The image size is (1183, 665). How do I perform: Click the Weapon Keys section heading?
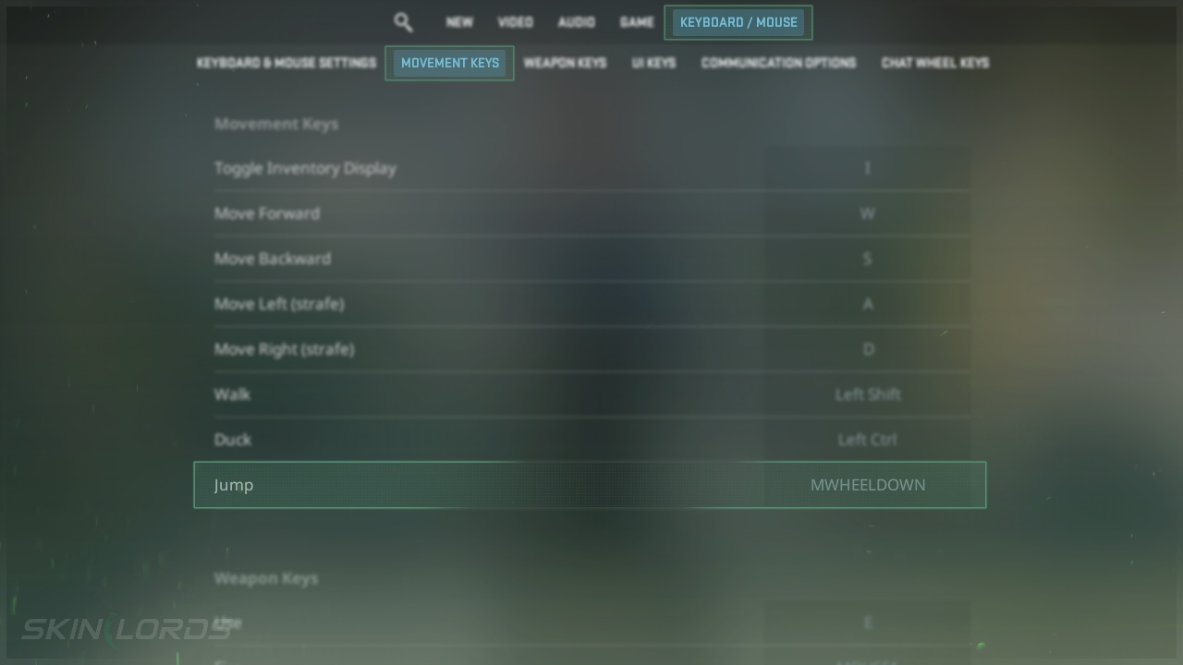pyautogui.click(x=266, y=578)
